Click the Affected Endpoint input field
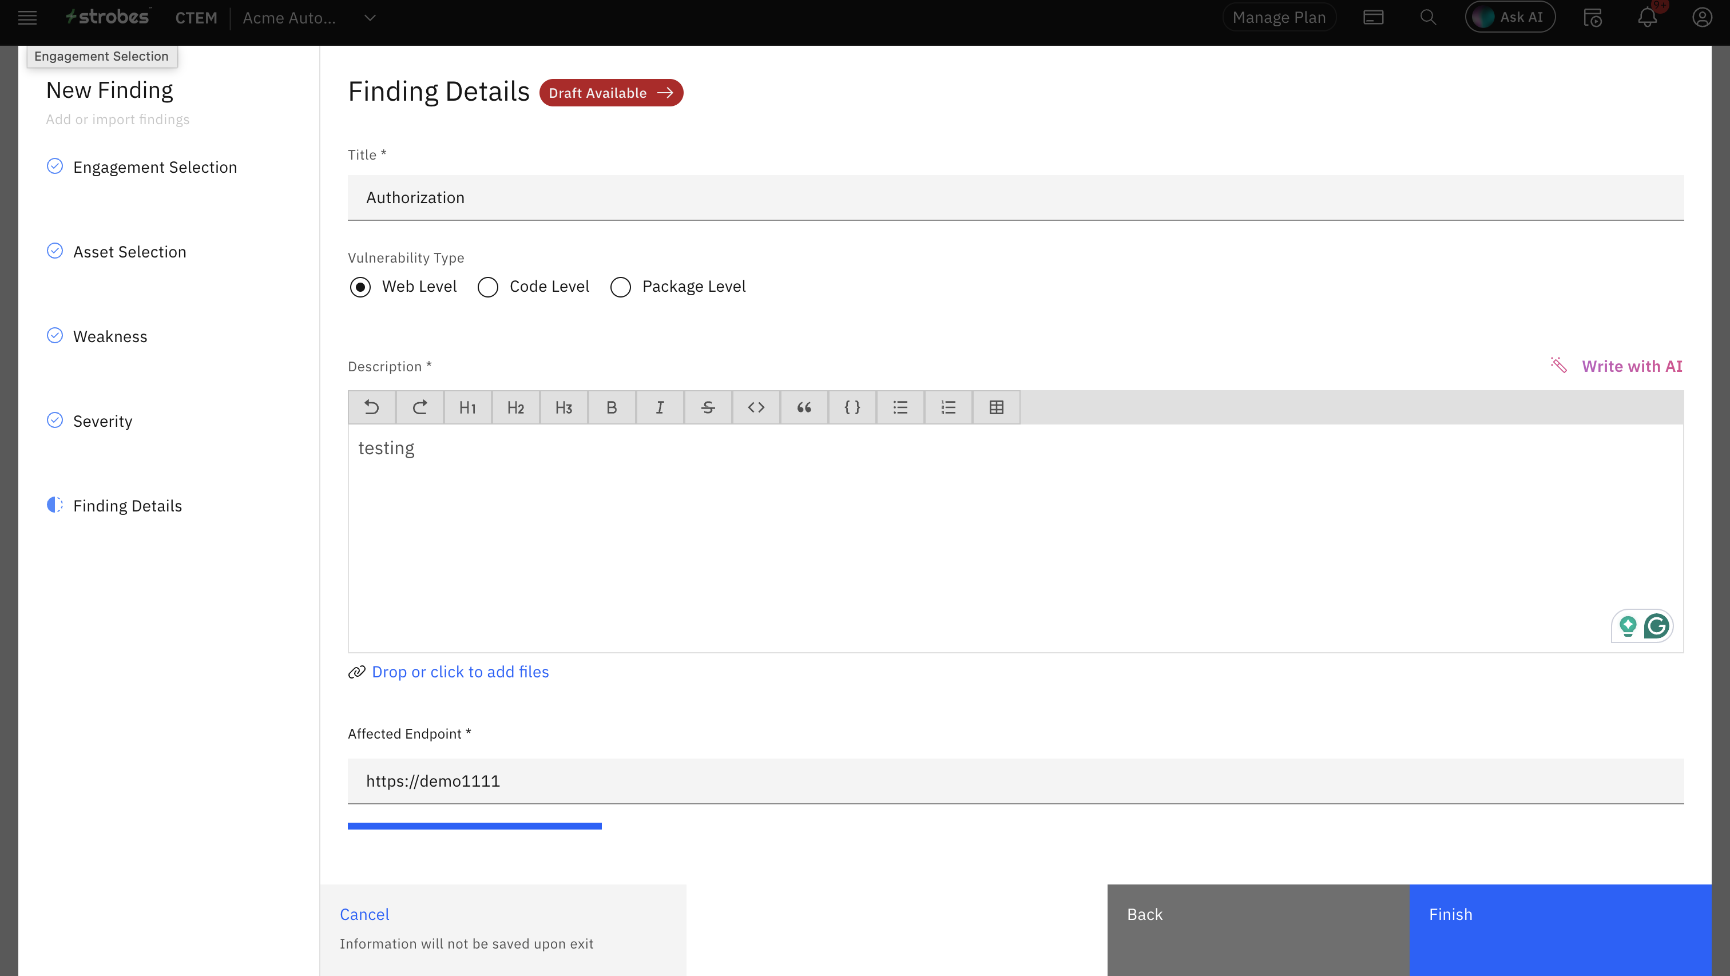1730x976 pixels. [x=1015, y=780]
